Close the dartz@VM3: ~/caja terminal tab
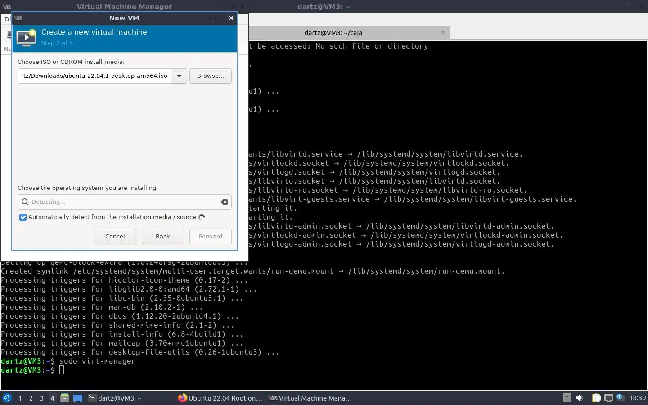Image resolution: width=648 pixels, height=405 pixels. pos(443,32)
